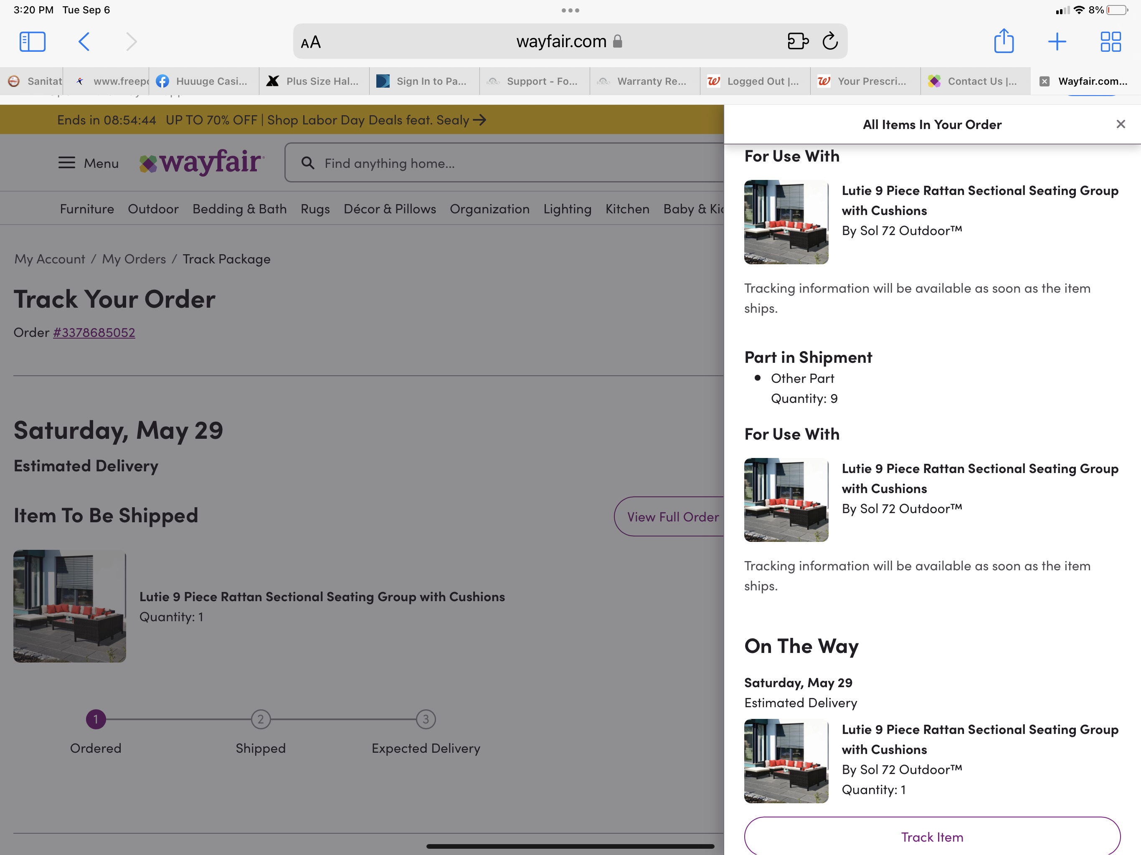The image size is (1141, 855).
Task: Click the Track Item button
Action: pos(932,837)
